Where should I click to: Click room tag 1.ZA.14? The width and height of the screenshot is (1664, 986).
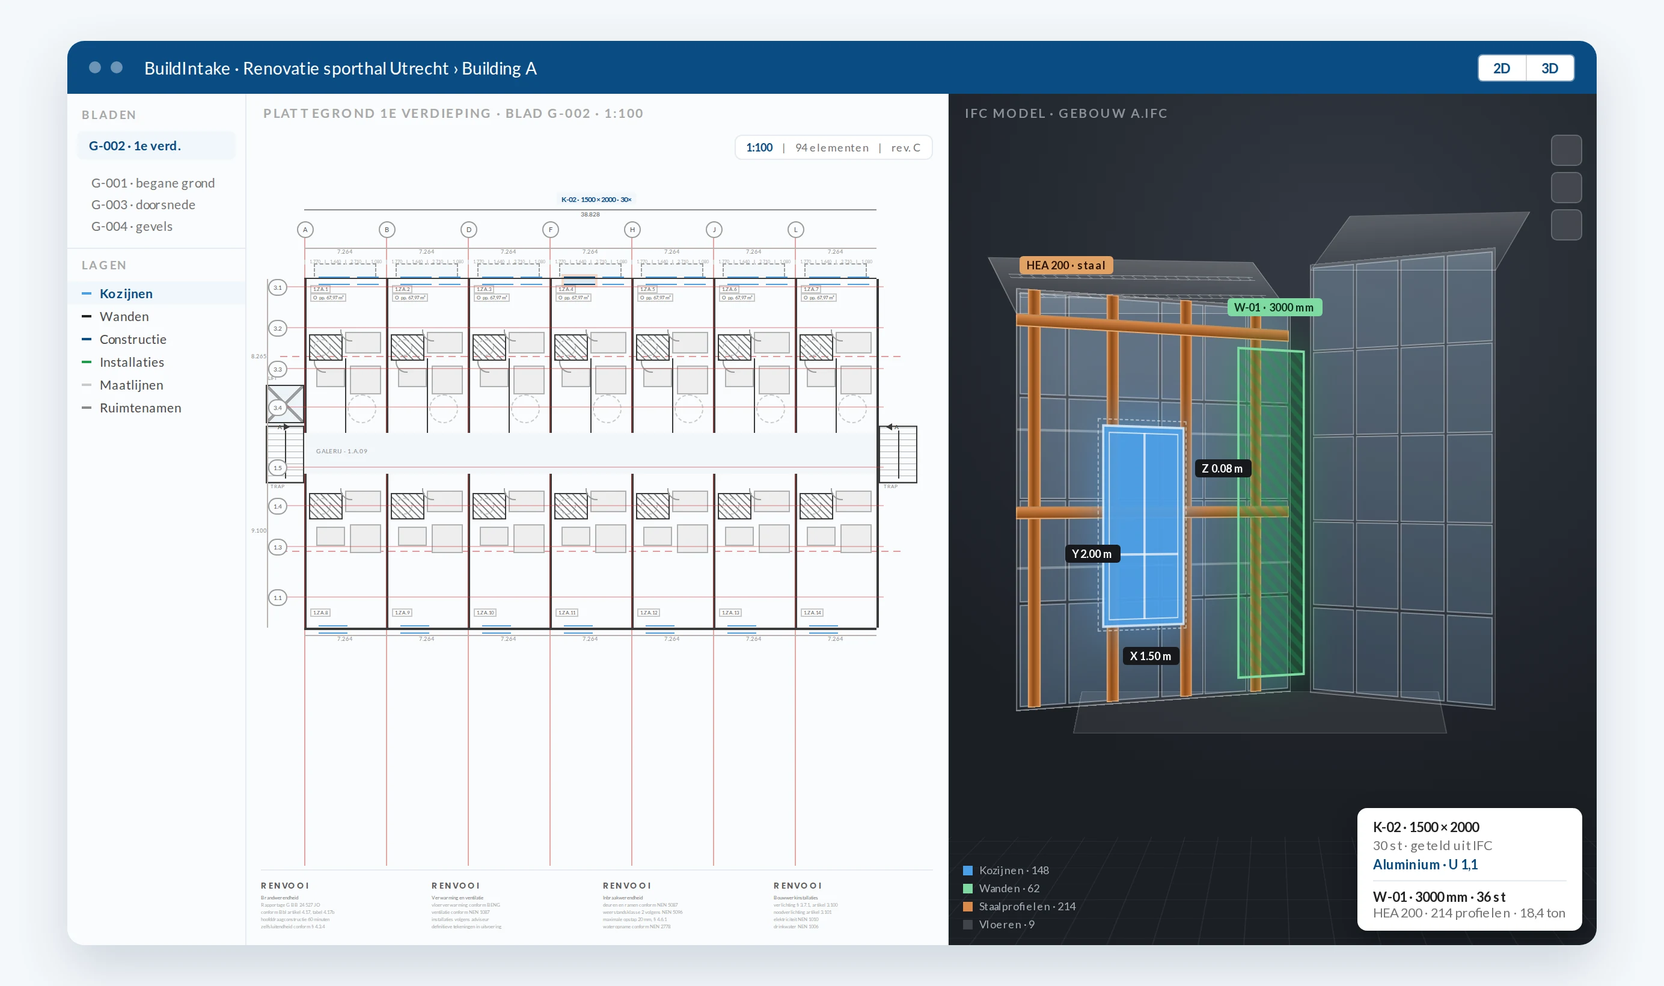click(812, 613)
